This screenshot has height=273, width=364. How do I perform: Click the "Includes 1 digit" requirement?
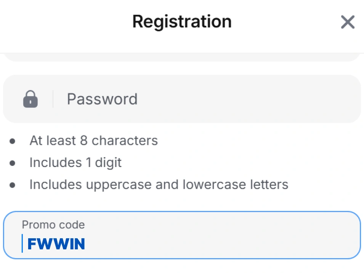(75, 163)
